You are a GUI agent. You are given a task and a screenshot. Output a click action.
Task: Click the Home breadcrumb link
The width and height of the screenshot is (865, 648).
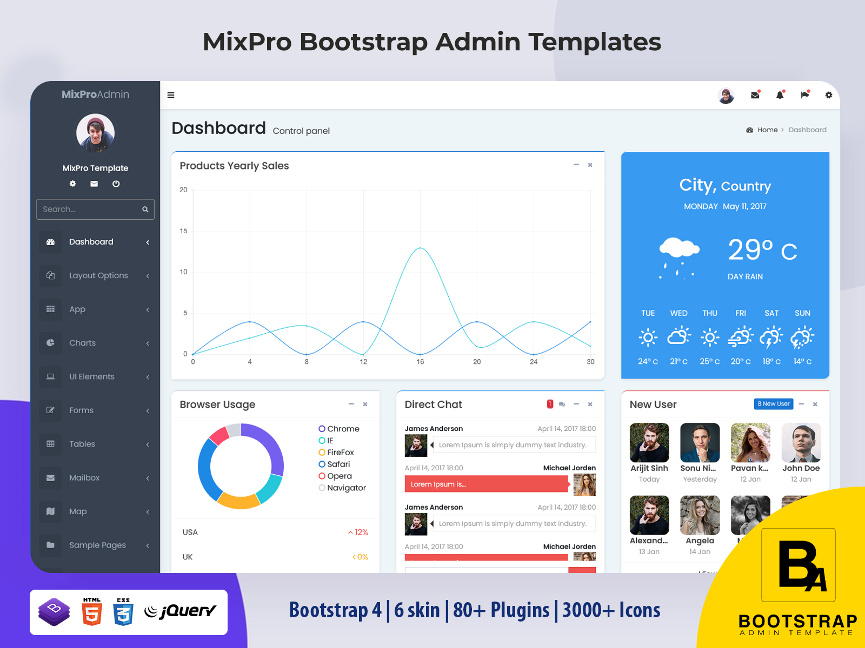767,130
